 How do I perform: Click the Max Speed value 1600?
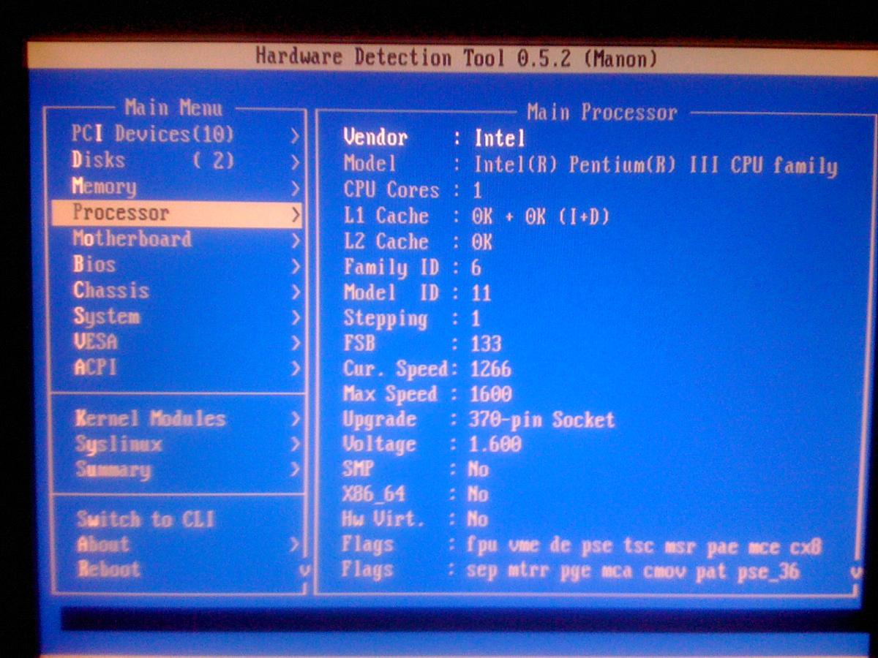tap(491, 394)
